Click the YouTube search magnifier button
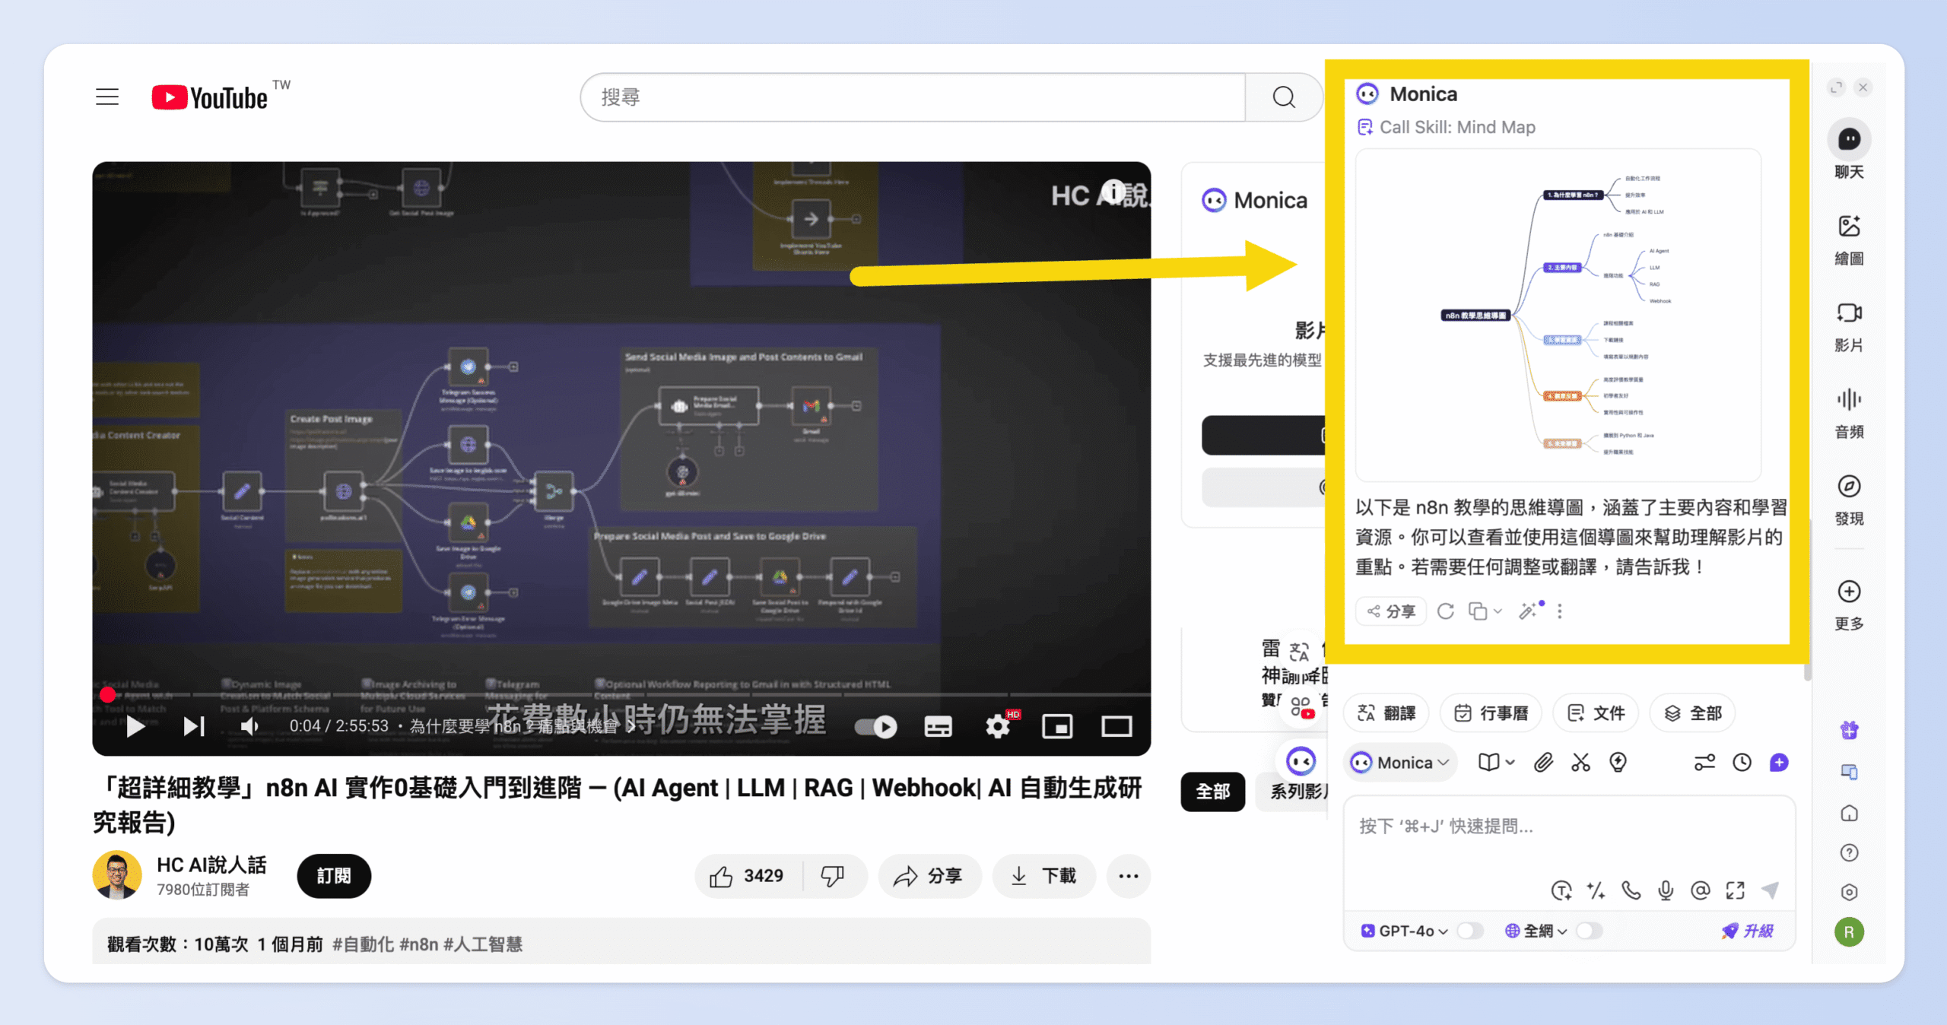The image size is (1947, 1025). tap(1284, 97)
